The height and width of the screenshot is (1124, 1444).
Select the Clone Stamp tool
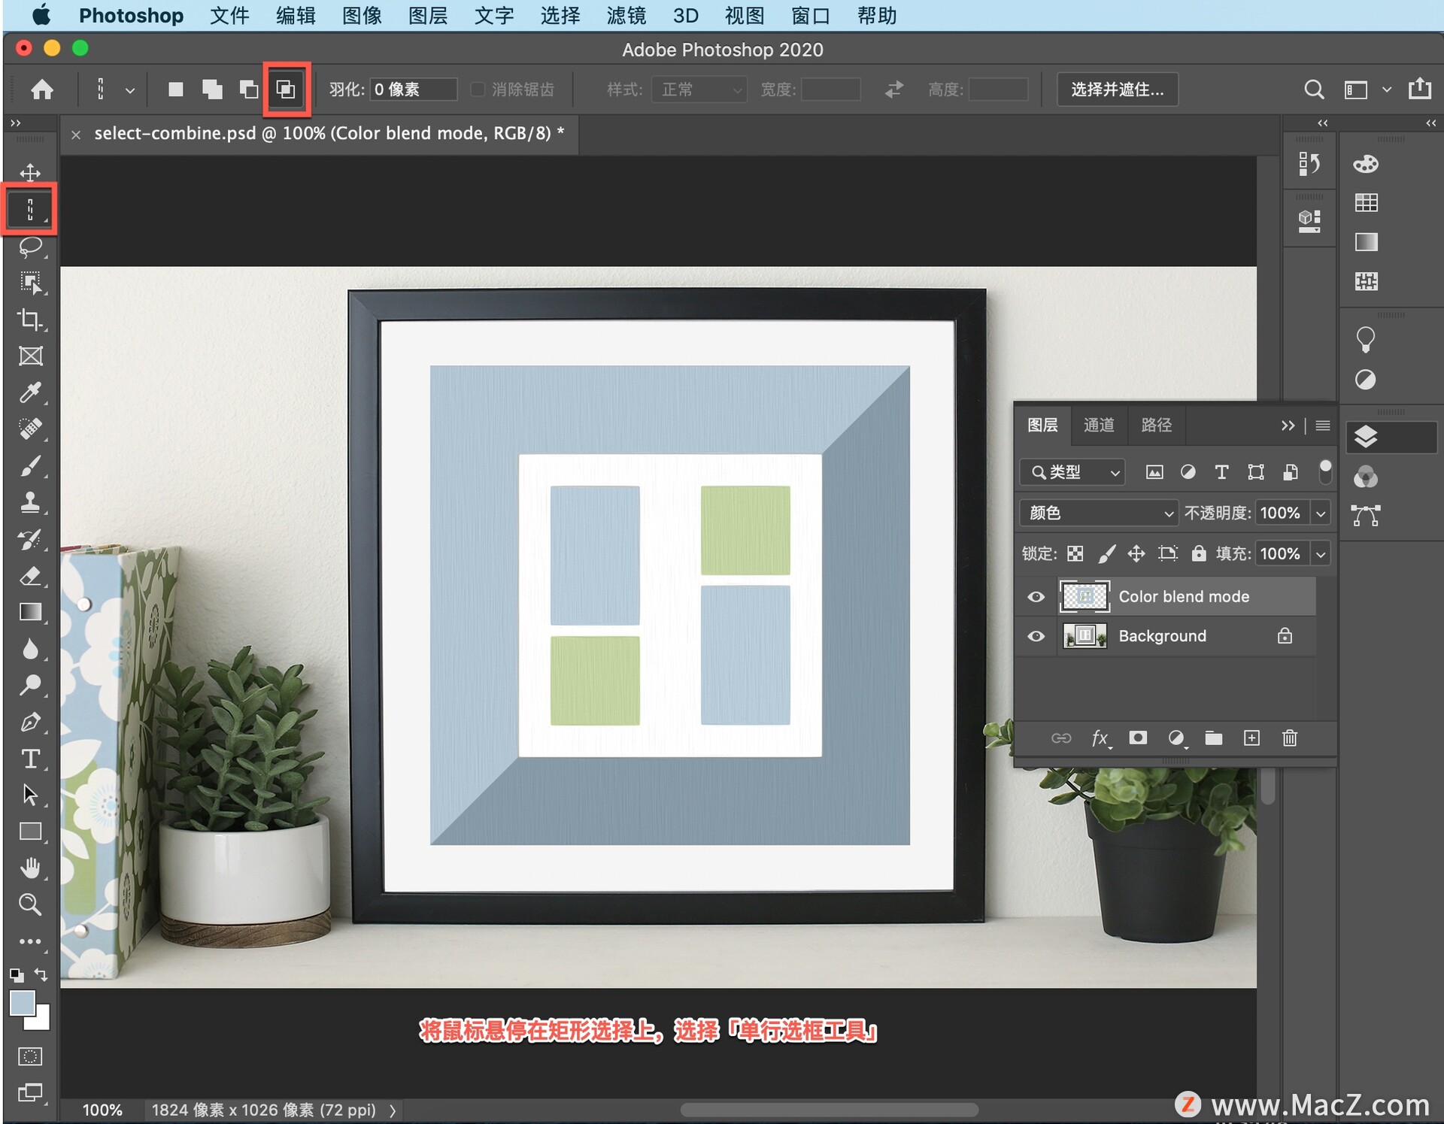point(30,502)
